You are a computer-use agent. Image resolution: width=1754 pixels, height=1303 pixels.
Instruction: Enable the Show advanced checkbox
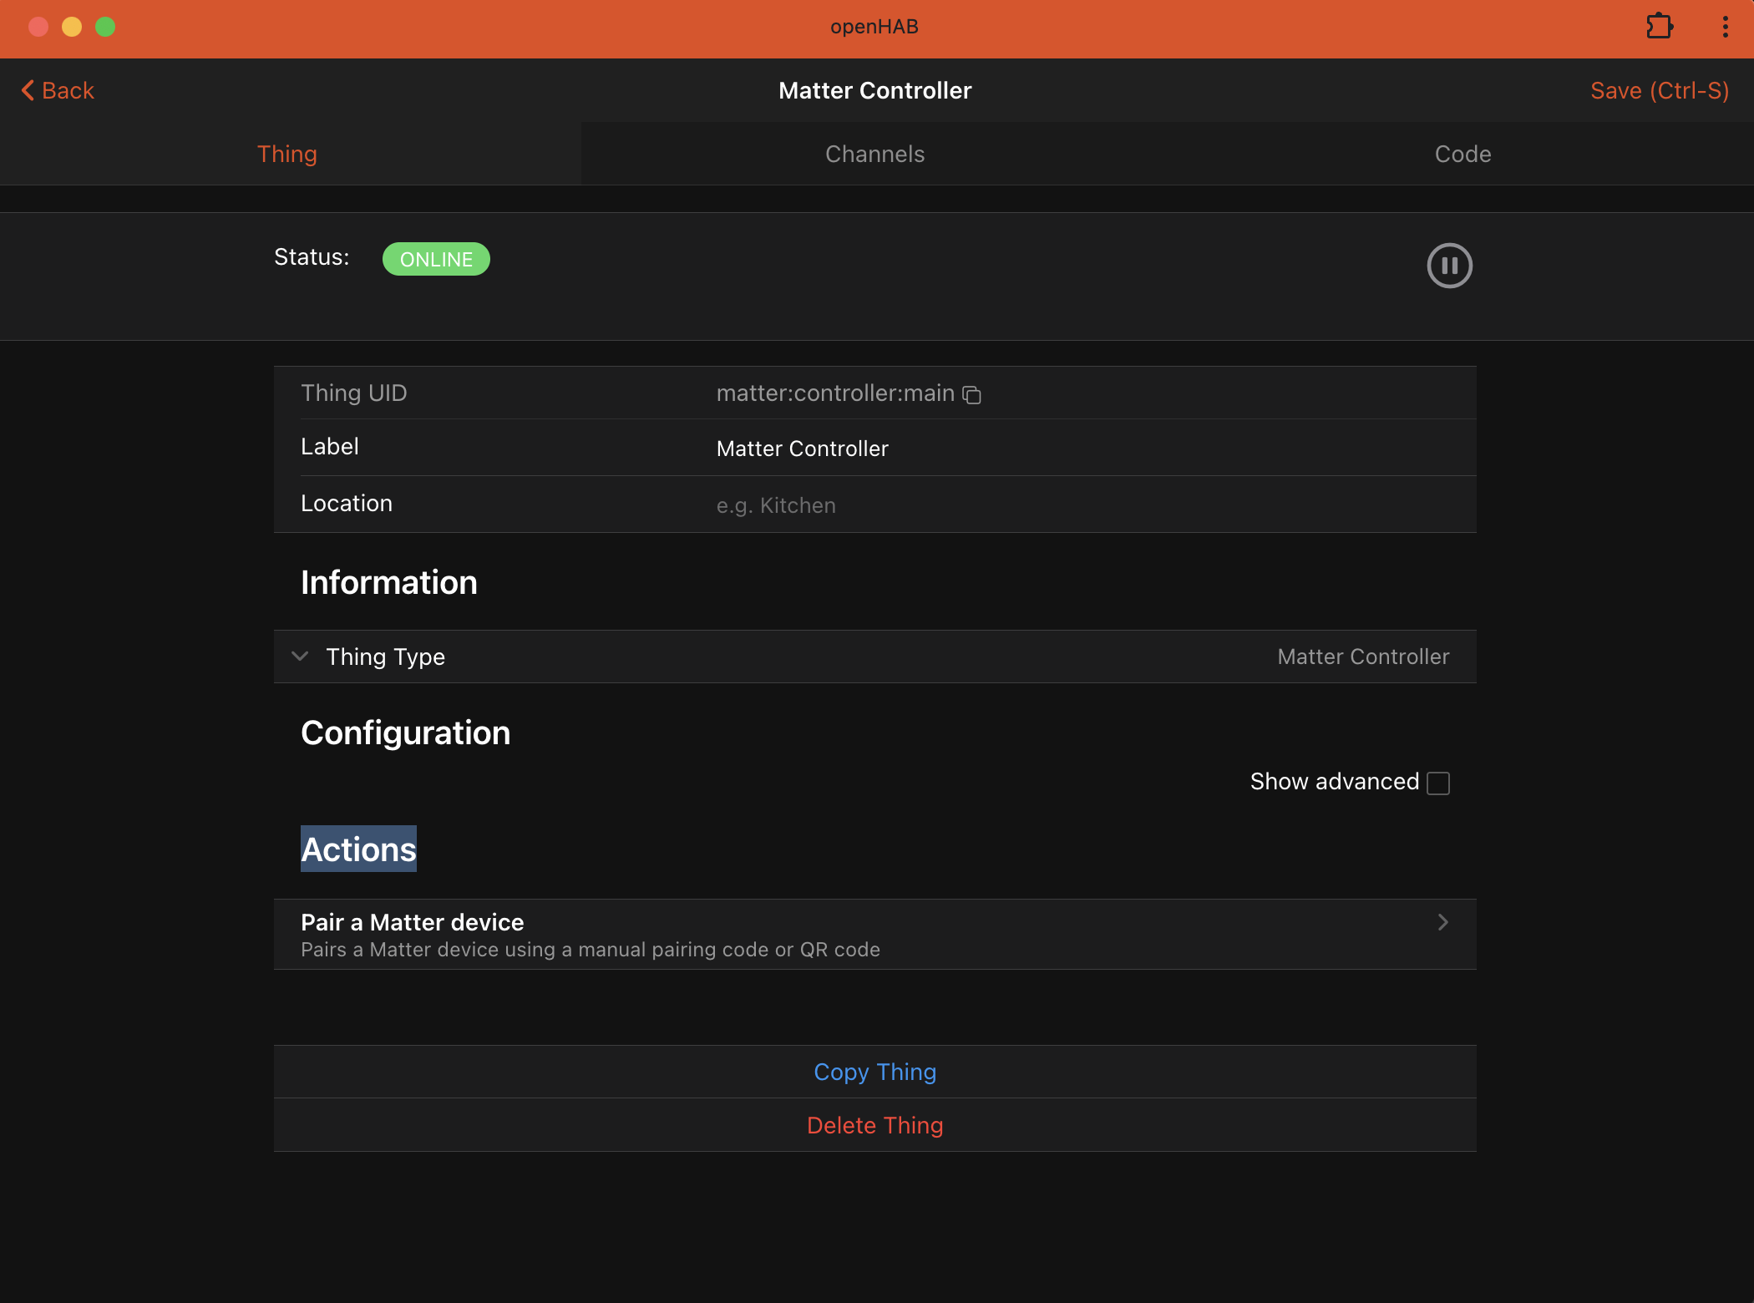[1438, 783]
